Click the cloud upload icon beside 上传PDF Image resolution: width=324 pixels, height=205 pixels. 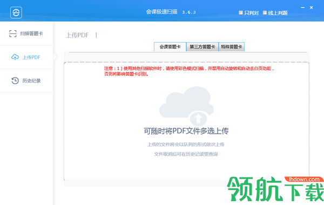[x=15, y=57]
